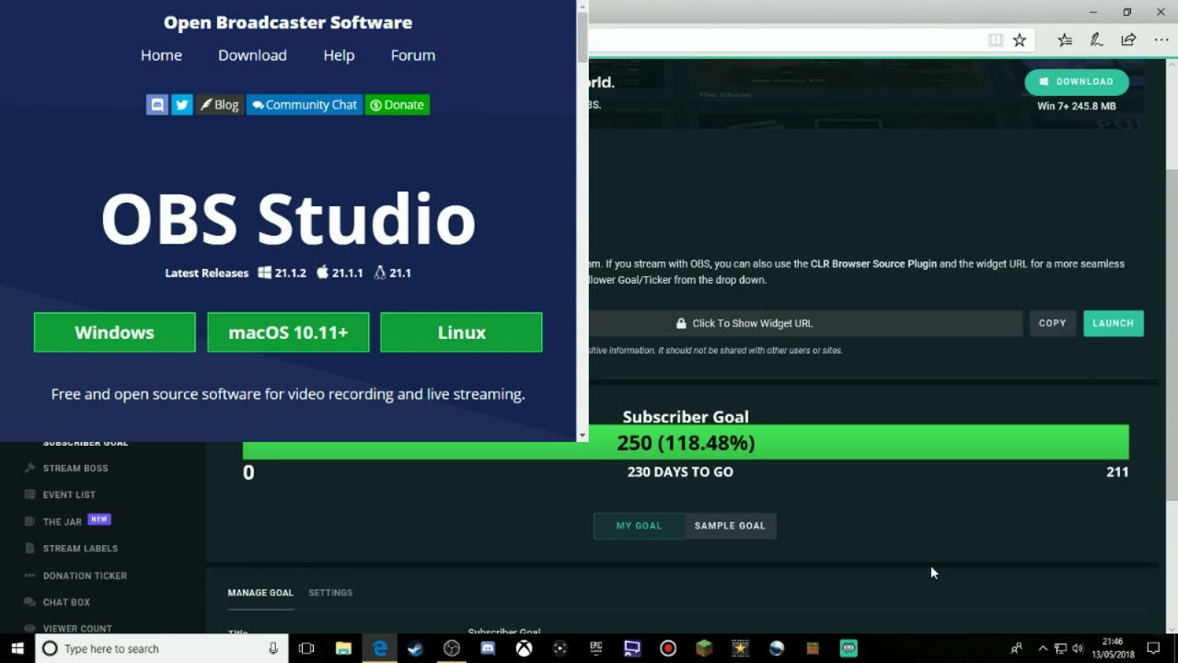This screenshot has width=1178, height=663.
Task: Click the Cortana microphone icon
Action: point(273,648)
